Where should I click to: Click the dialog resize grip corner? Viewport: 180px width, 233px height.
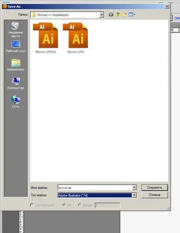pos(168,209)
